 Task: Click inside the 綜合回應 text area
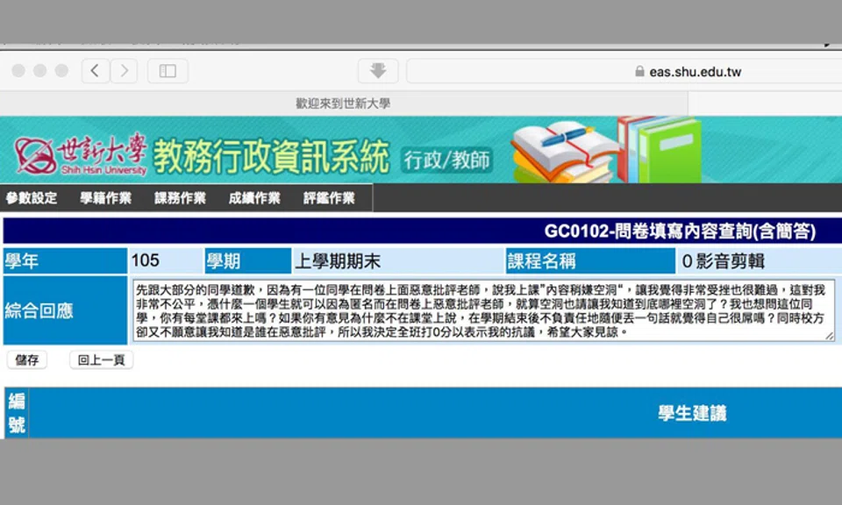pyautogui.click(x=482, y=310)
